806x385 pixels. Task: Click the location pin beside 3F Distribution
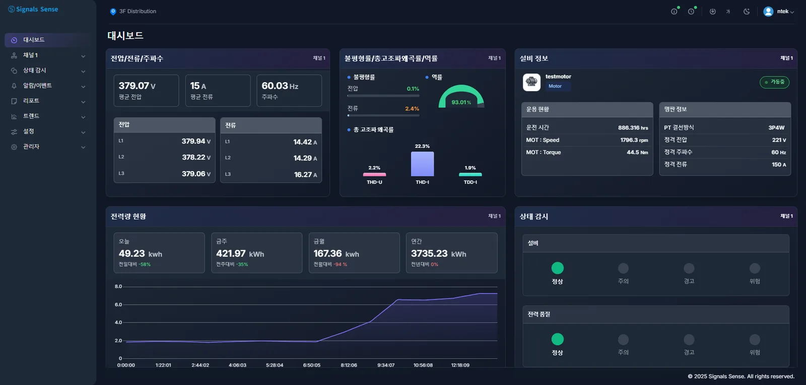113,12
